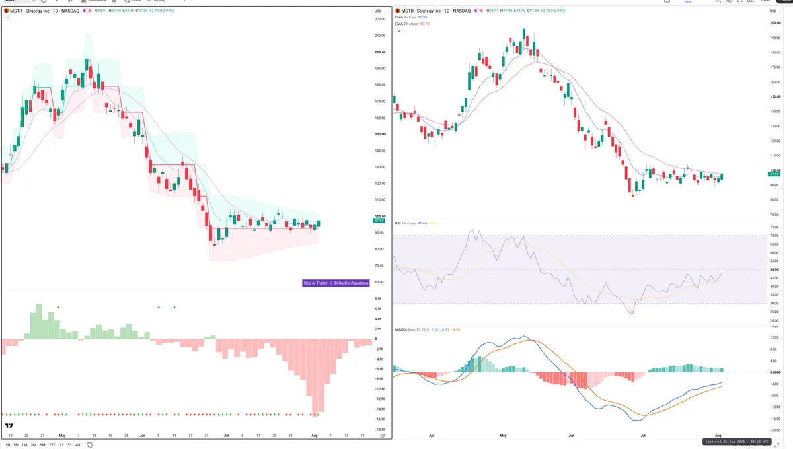The width and height of the screenshot is (793, 449).
Task: Open the USD currency dropdown on right chart
Action: [775, 11]
